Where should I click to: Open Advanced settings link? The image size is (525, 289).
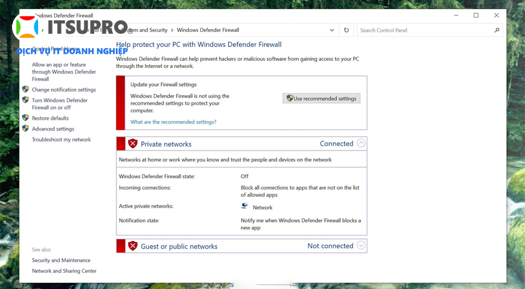(x=53, y=129)
